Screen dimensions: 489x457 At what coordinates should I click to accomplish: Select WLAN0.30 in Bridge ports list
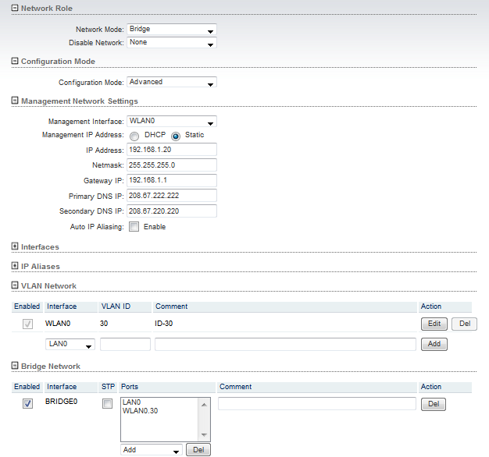pos(141,411)
